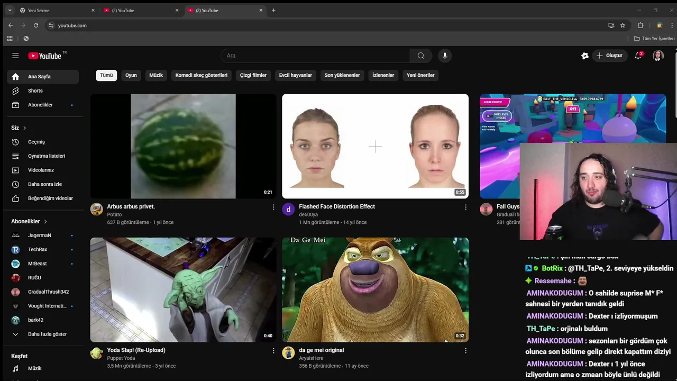
Task: Open the da ge mei bear thumbnail
Action: tap(375, 289)
